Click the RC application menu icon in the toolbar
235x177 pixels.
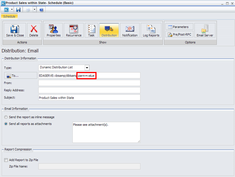click(6, 10)
